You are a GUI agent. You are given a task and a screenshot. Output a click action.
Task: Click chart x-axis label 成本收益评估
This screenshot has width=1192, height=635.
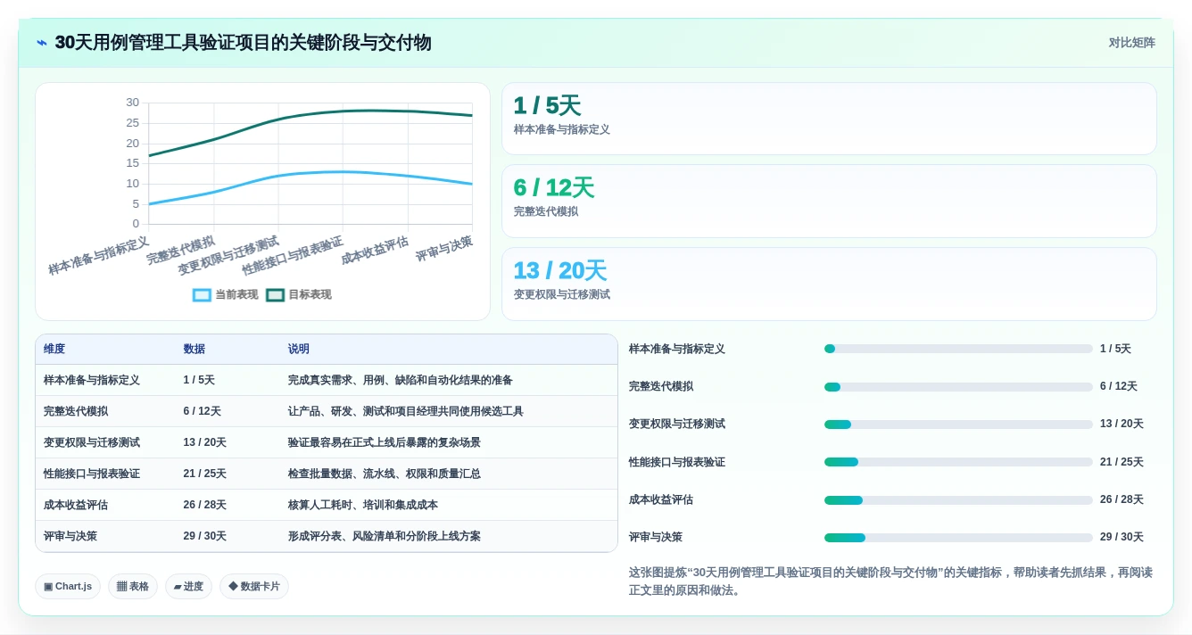point(375,251)
